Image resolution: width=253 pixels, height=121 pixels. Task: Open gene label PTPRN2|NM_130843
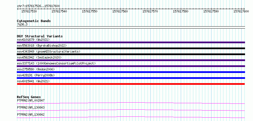click(x=31, y=107)
